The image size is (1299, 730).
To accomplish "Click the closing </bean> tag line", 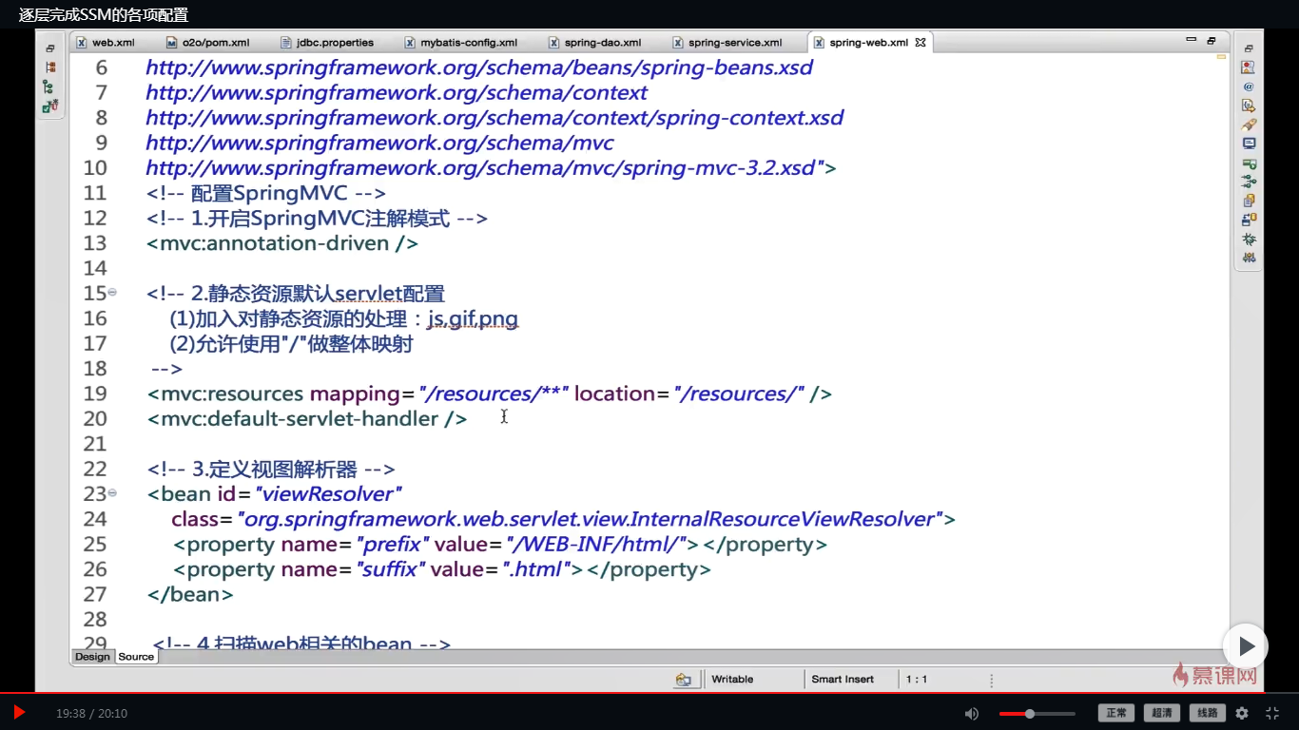I will (190, 594).
